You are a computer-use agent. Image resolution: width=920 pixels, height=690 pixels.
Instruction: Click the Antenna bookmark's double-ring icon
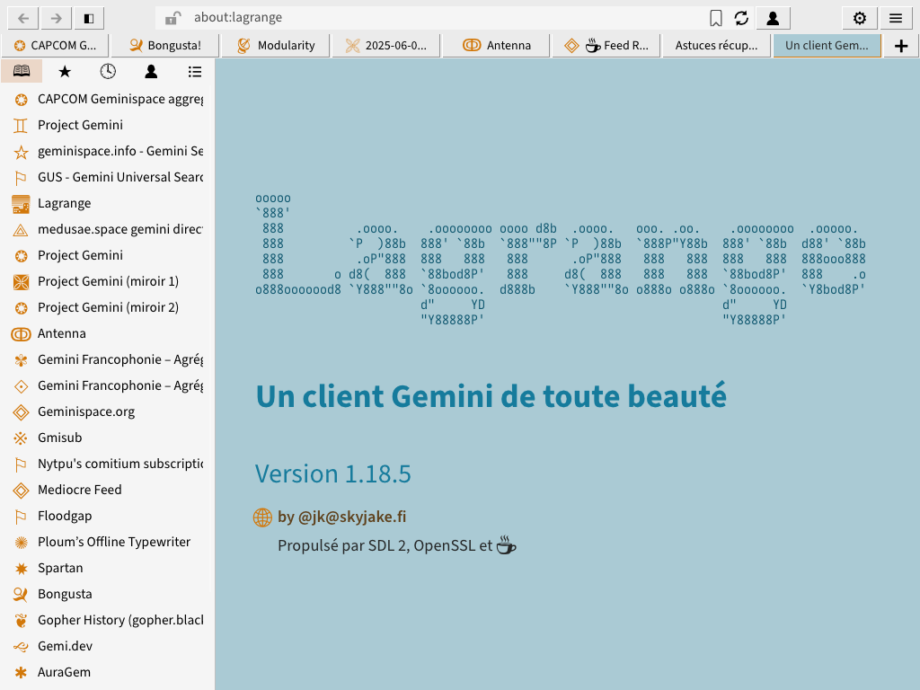click(22, 334)
